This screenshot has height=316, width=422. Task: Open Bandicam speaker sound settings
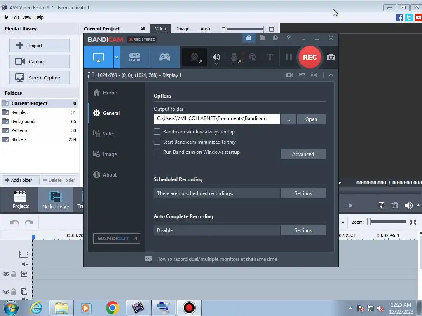tap(216, 58)
